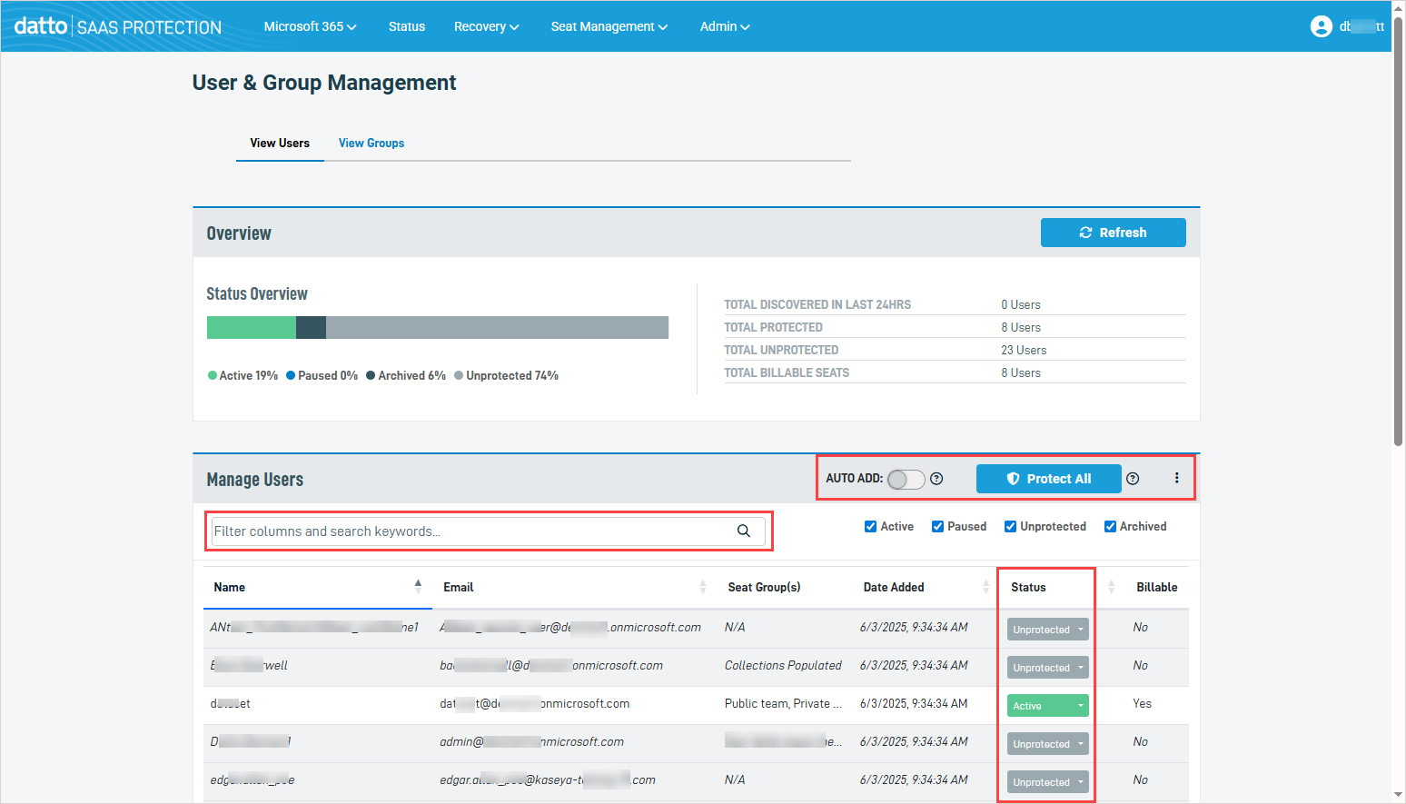Open the three-dot more options menu

pos(1176,478)
